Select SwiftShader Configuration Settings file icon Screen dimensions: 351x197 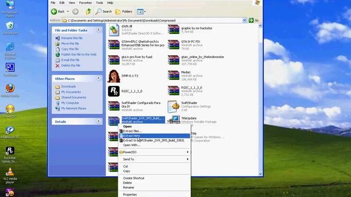173,106
